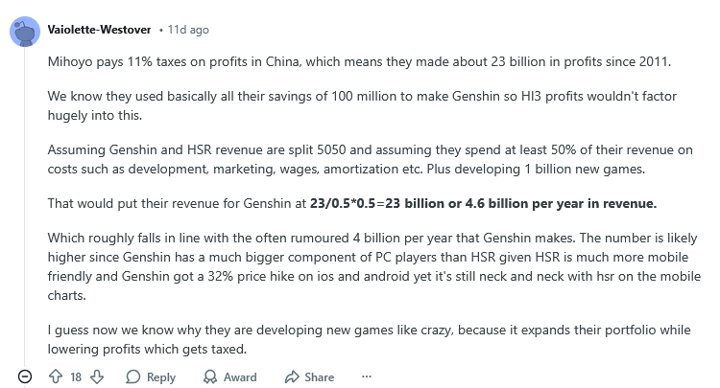
Task: Click the paragraph about savings of 100 million
Action: point(362,105)
